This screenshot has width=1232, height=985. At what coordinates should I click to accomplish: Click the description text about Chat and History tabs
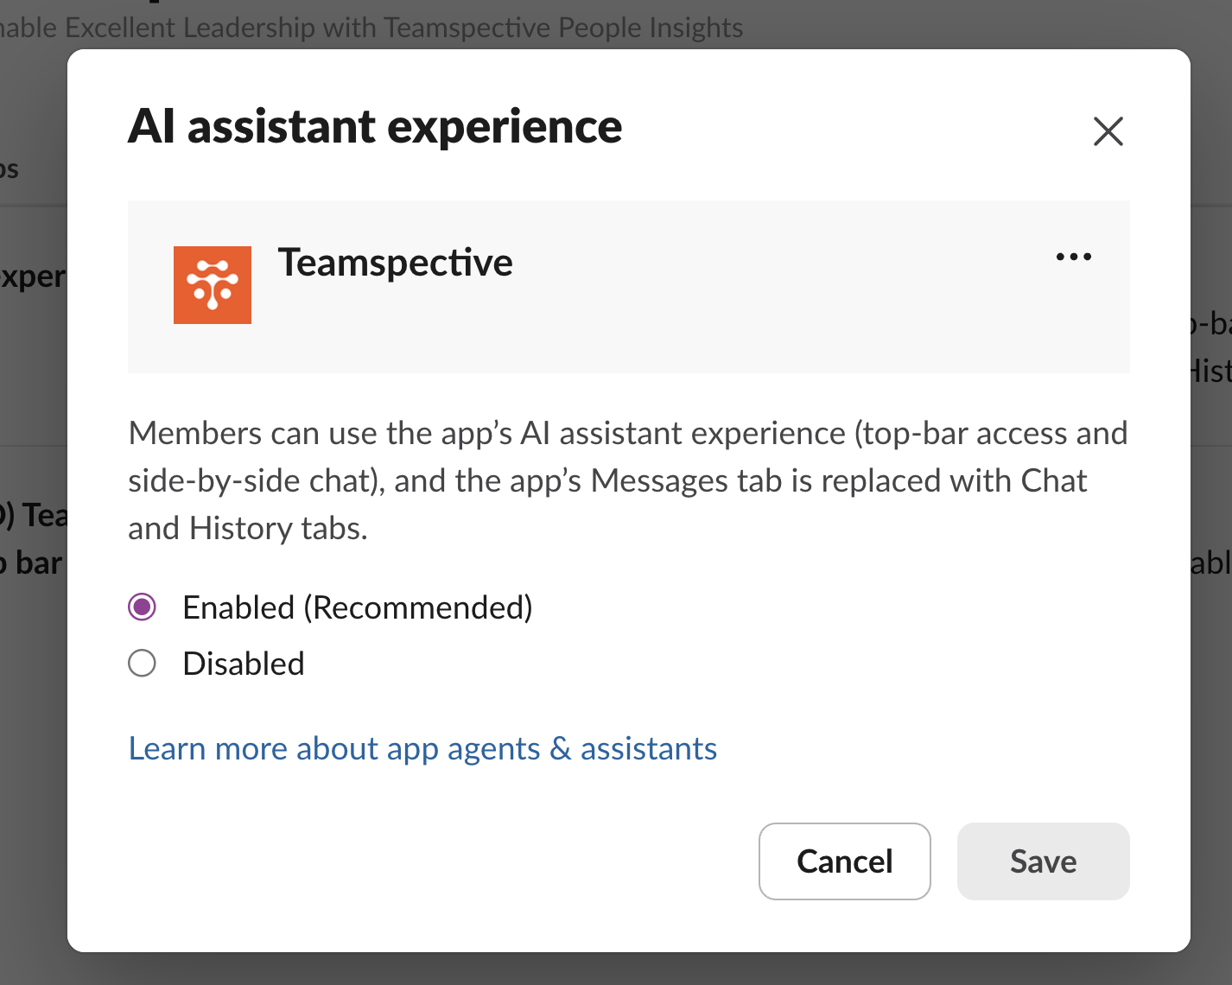628,480
